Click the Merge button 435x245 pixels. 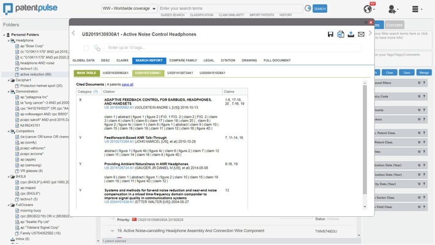pos(424,72)
